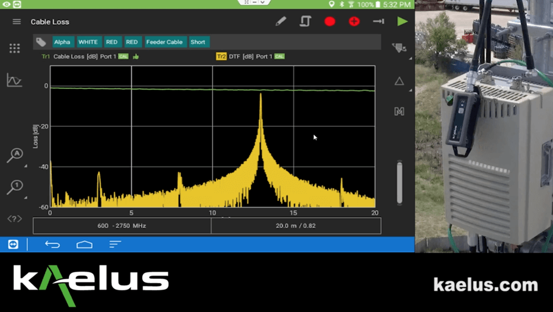Start the sweep with green play button
Image resolution: width=553 pixels, height=312 pixels.
(402, 22)
